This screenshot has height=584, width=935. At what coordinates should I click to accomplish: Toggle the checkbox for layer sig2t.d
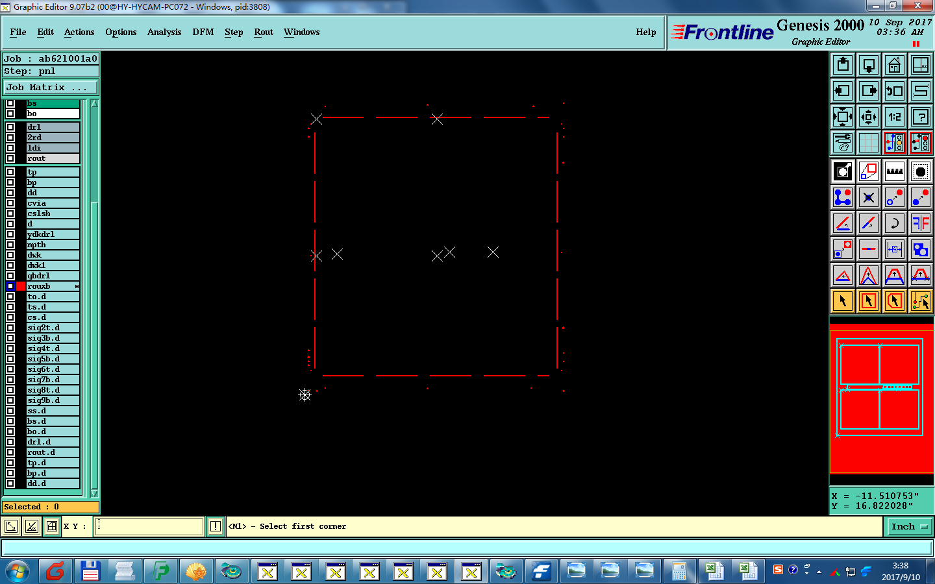coord(10,328)
